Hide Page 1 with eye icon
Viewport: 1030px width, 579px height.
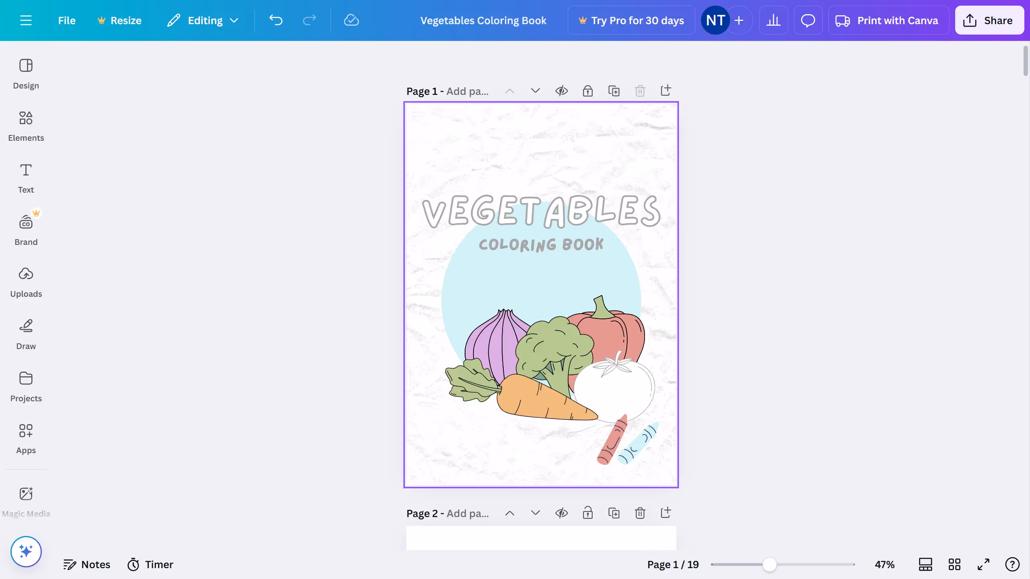pyautogui.click(x=561, y=91)
